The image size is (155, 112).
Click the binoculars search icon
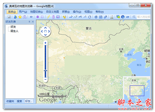(24, 17)
